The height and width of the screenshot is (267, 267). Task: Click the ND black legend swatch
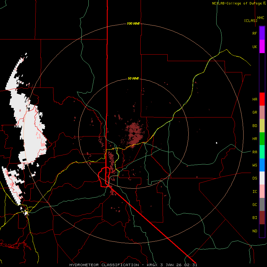[x=262, y=231]
